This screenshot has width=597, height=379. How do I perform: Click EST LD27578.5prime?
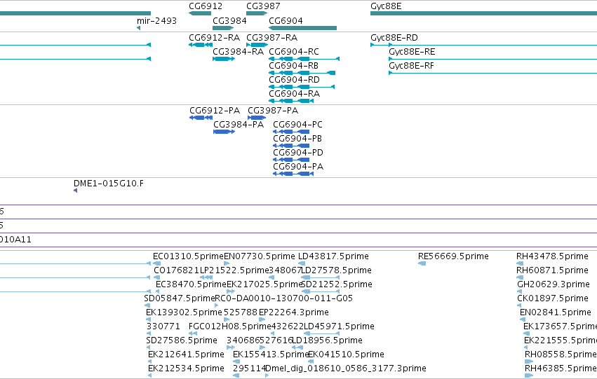click(336, 270)
